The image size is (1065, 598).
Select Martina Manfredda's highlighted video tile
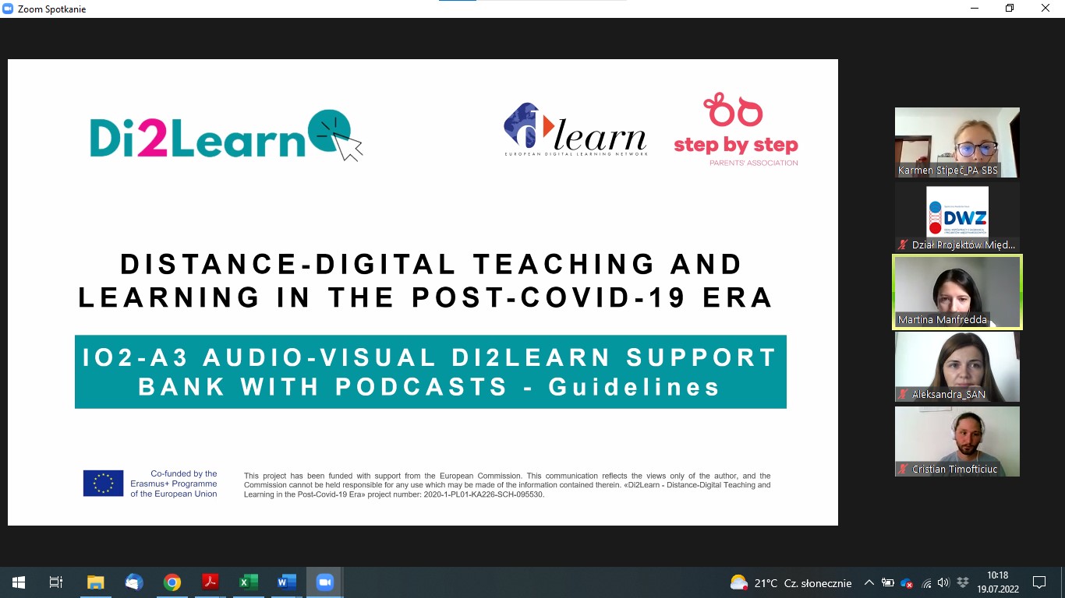(957, 292)
